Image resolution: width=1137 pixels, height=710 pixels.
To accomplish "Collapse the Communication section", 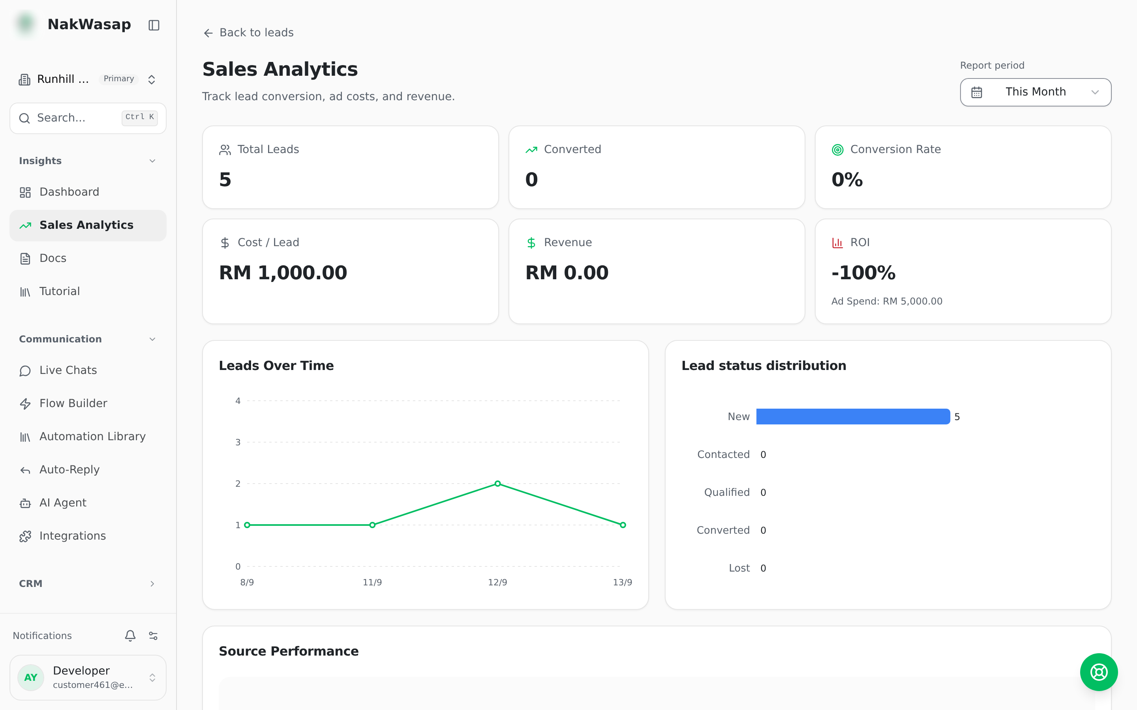I will tap(152, 339).
